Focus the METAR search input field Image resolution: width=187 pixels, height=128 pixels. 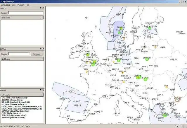pos(19,54)
